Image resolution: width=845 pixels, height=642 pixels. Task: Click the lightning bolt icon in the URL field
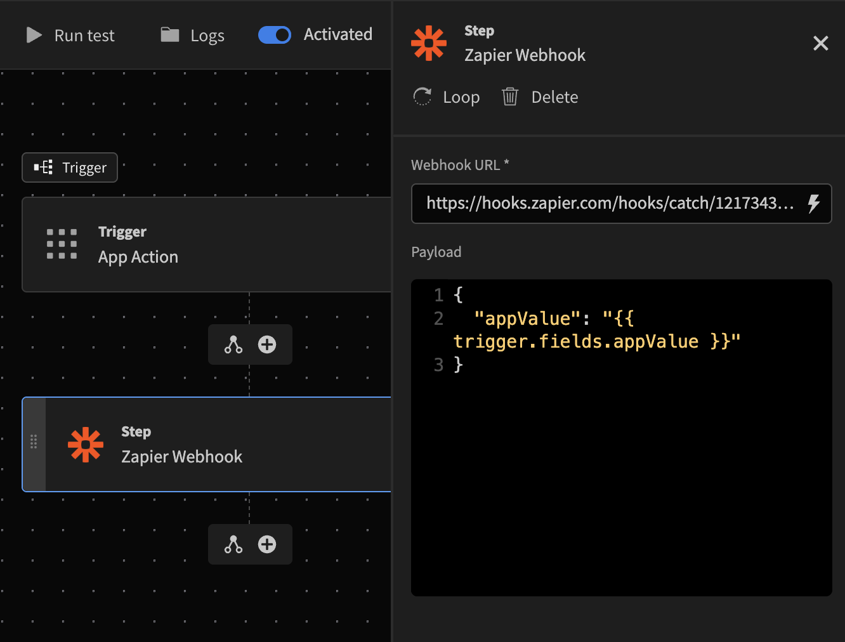(814, 204)
